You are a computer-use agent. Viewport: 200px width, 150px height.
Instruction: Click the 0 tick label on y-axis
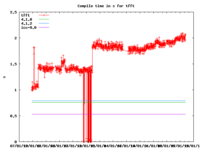[16, 142]
